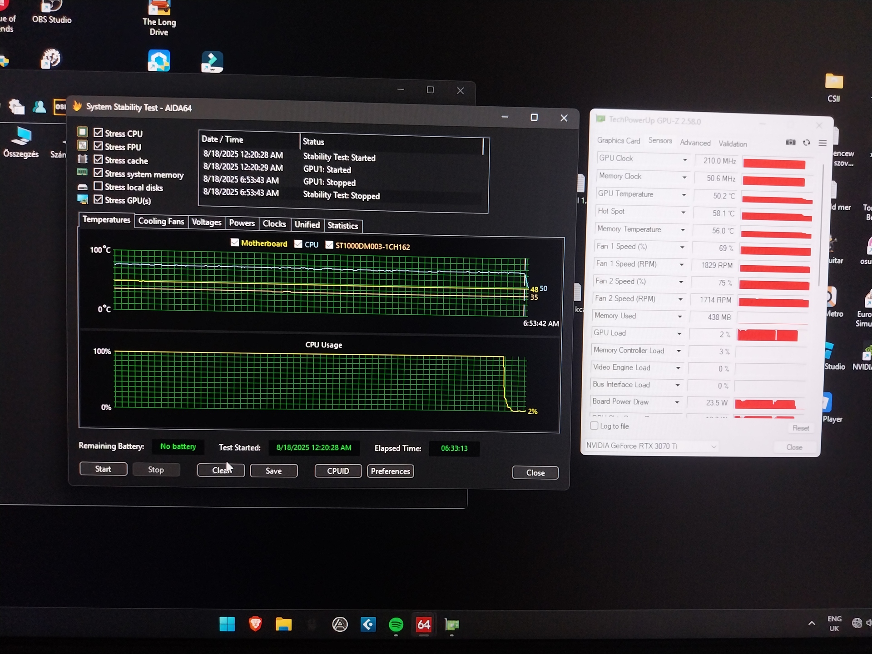The width and height of the screenshot is (872, 654).
Task: Open Spotify from the taskbar
Action: [x=396, y=625]
